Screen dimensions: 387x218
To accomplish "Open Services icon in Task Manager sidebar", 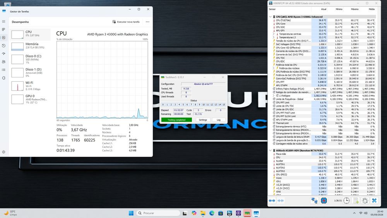I will [x=4, y=78].
